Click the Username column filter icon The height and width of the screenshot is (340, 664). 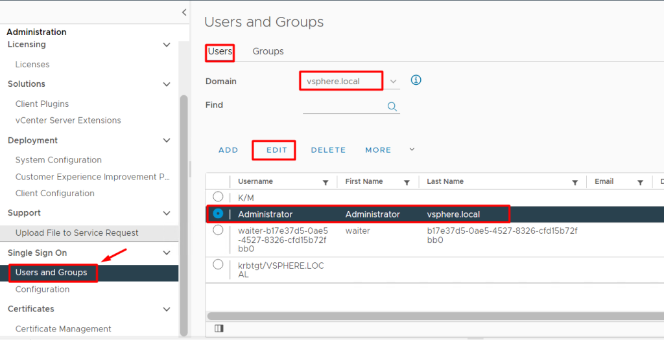coord(326,183)
